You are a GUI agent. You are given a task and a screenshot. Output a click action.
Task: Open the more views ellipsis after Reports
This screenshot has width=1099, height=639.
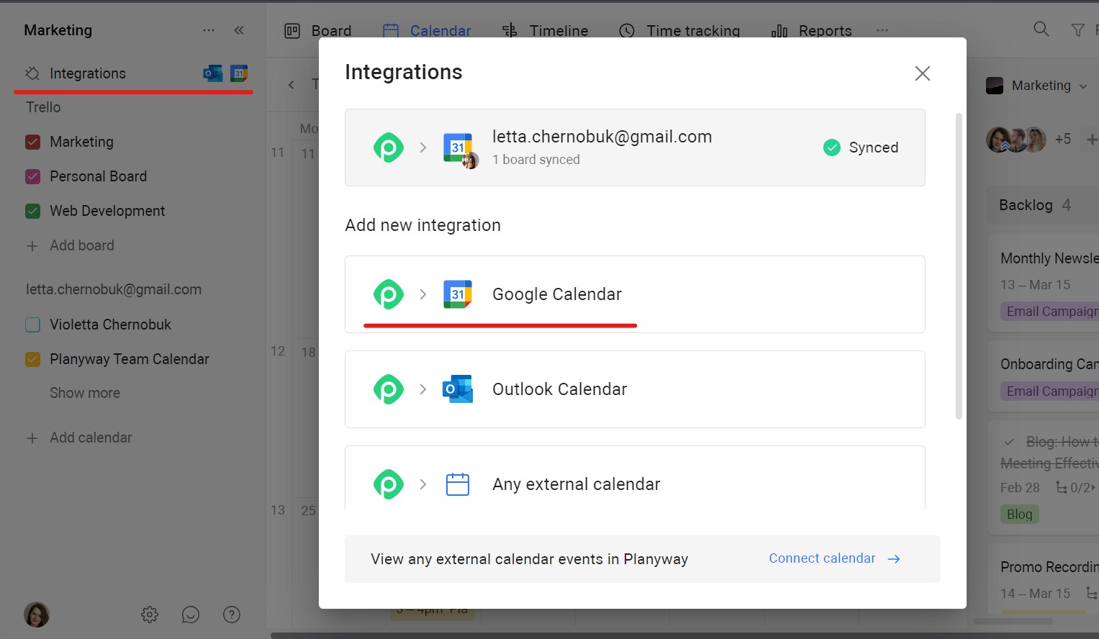882,30
